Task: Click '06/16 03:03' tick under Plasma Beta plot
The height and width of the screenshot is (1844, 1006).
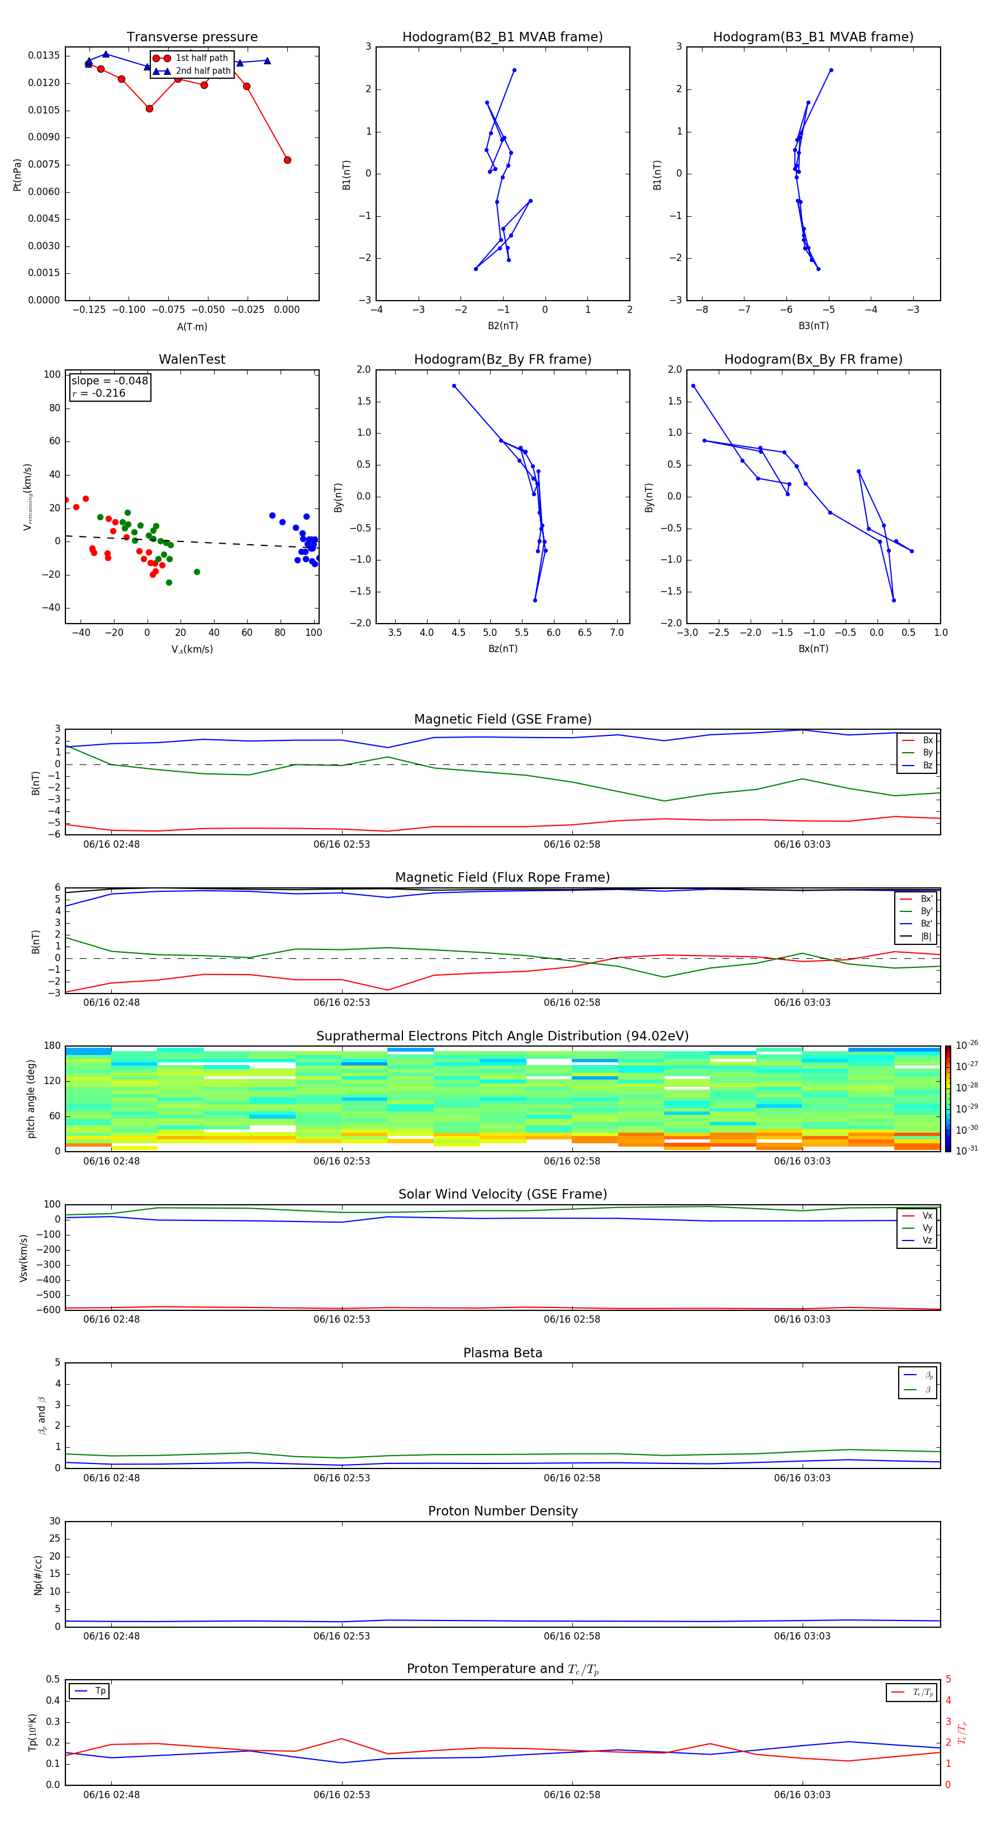Action: [802, 1477]
